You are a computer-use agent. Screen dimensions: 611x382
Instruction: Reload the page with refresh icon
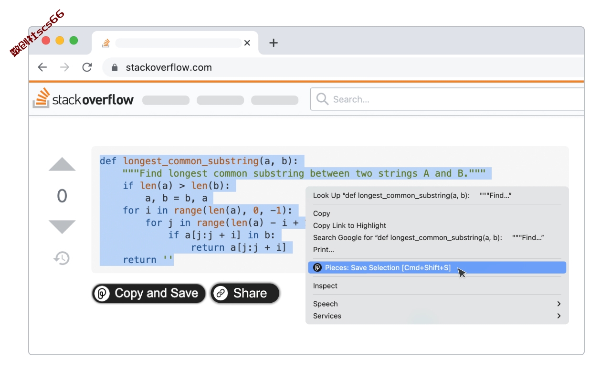click(87, 67)
